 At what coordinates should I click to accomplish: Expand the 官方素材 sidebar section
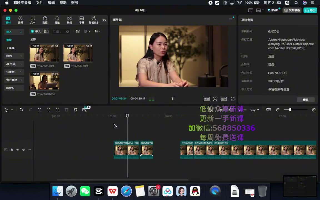14,80
